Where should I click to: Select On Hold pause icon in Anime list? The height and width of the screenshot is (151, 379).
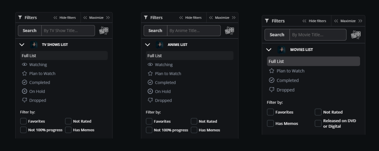pyautogui.click(x=150, y=92)
